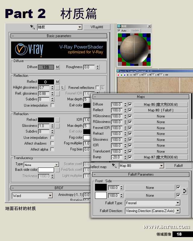Toggle checkbox for first Falloff map slot
This screenshot has height=241, width=193.
[178, 187]
